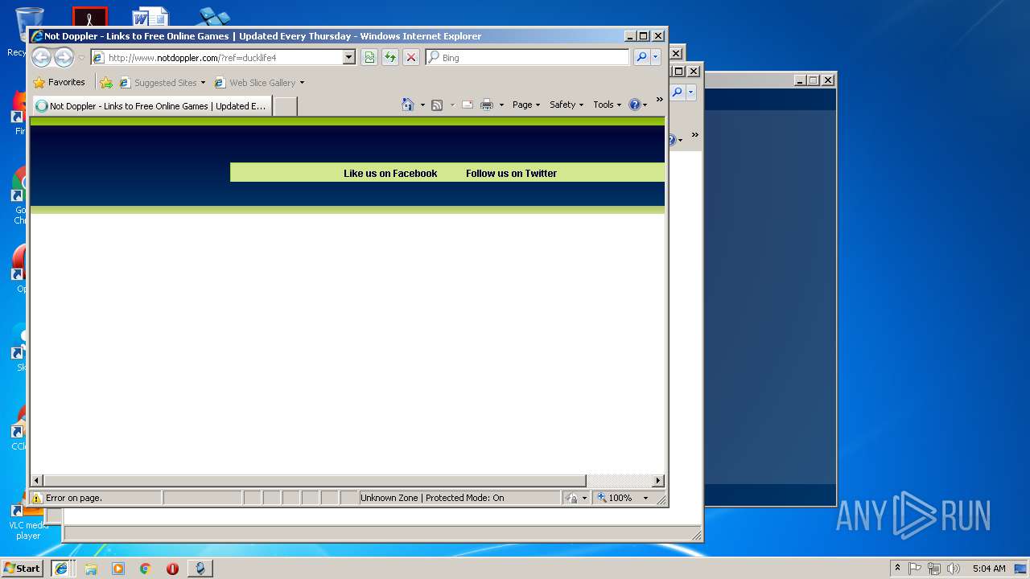Viewport: 1030px width, 579px height.
Task: Open Windows Explorer folder taskbar icon
Action: click(x=91, y=569)
